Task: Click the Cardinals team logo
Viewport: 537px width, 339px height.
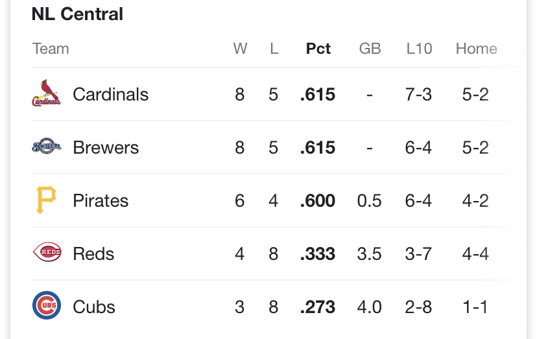Action: point(47,93)
